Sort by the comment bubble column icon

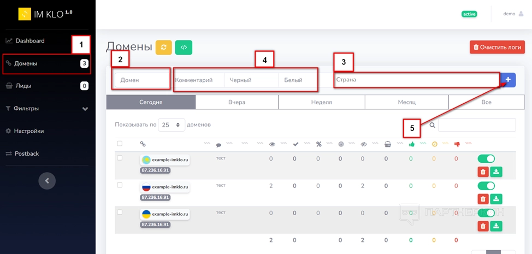(218, 145)
